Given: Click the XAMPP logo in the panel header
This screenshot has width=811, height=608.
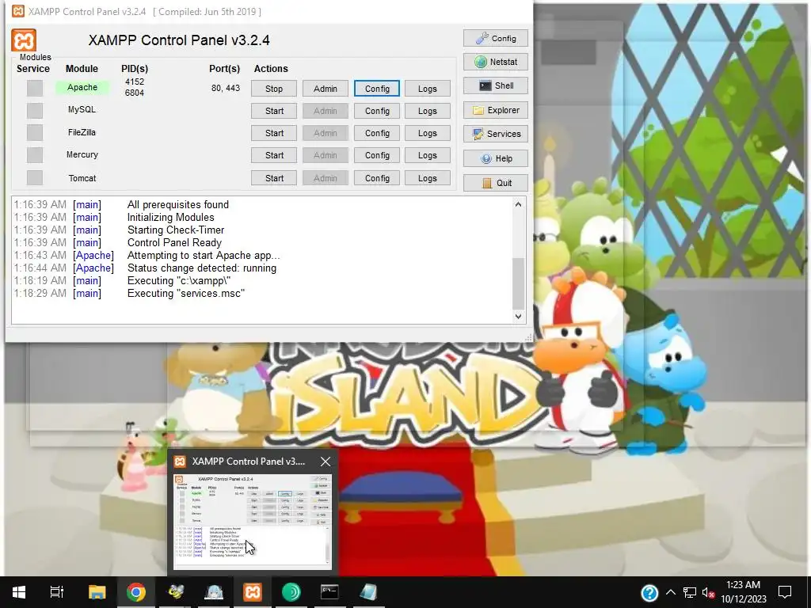Looking at the screenshot, I should coord(24,40).
